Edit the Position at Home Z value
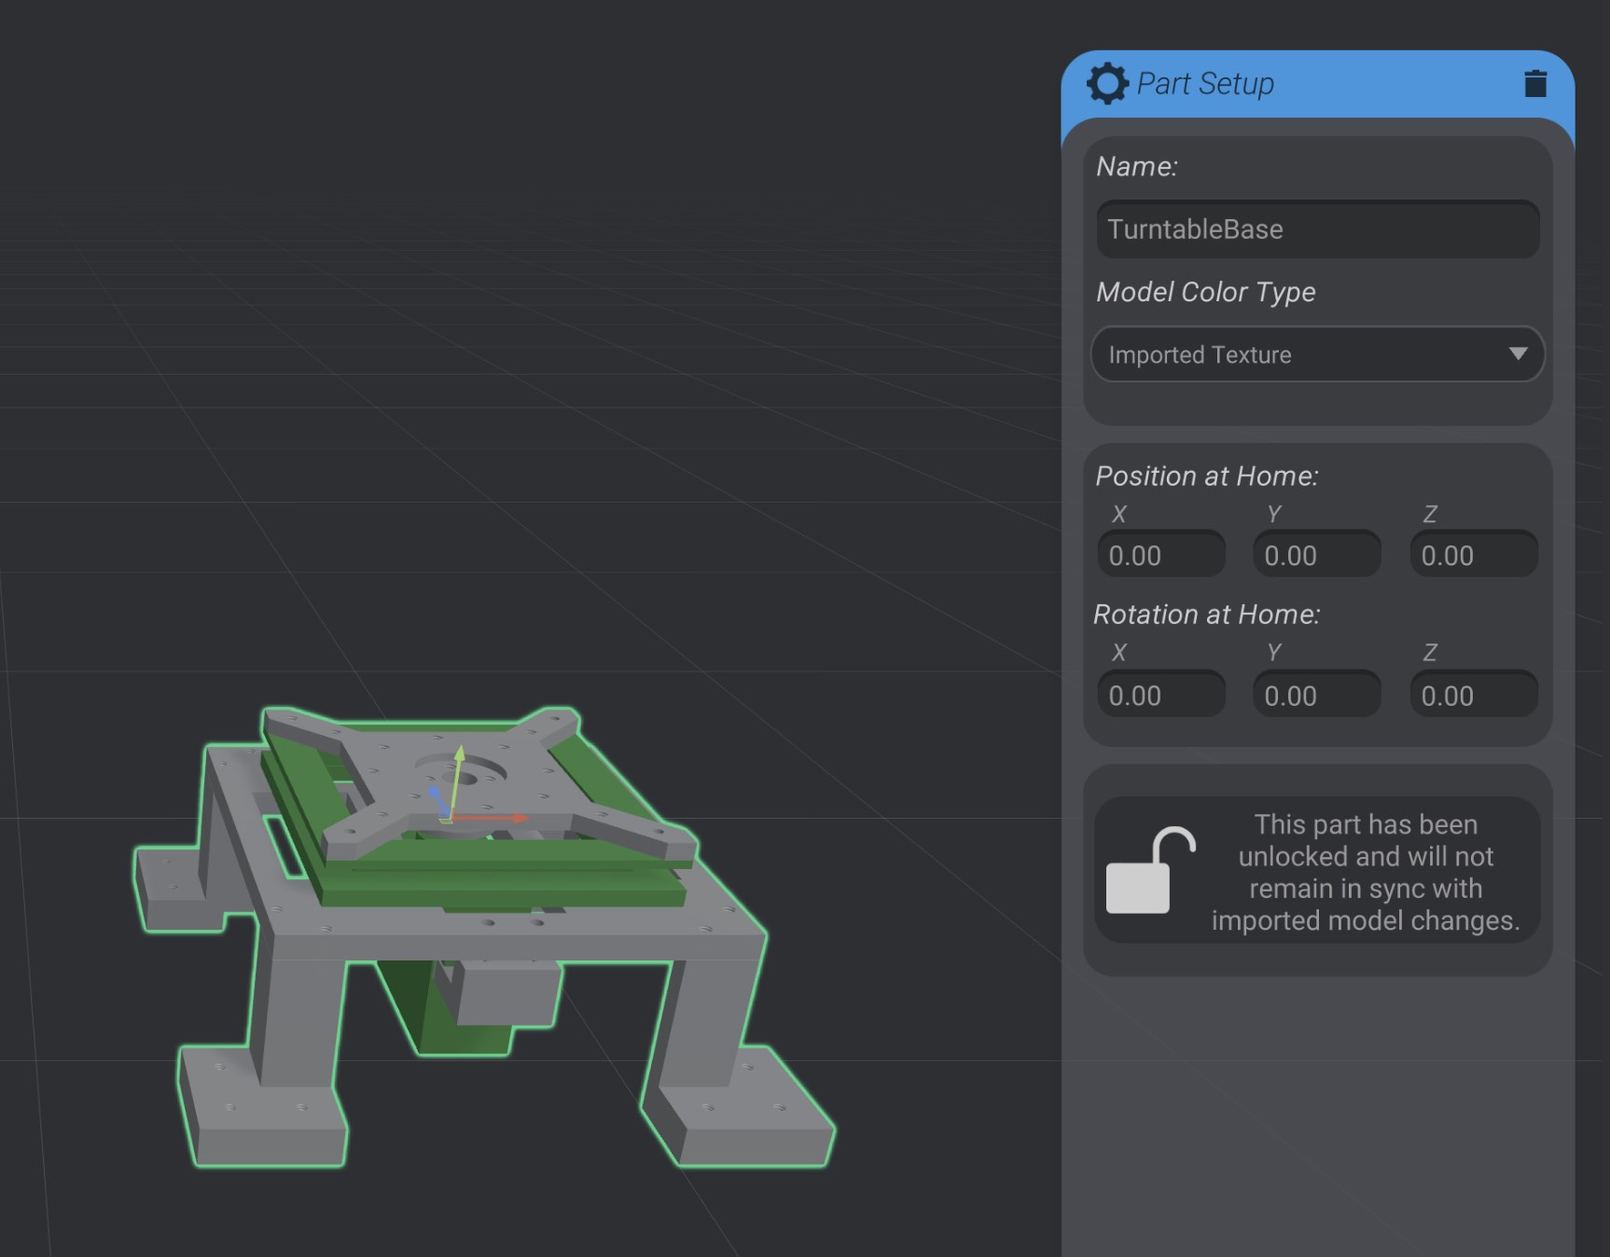The image size is (1610, 1257). tap(1473, 553)
